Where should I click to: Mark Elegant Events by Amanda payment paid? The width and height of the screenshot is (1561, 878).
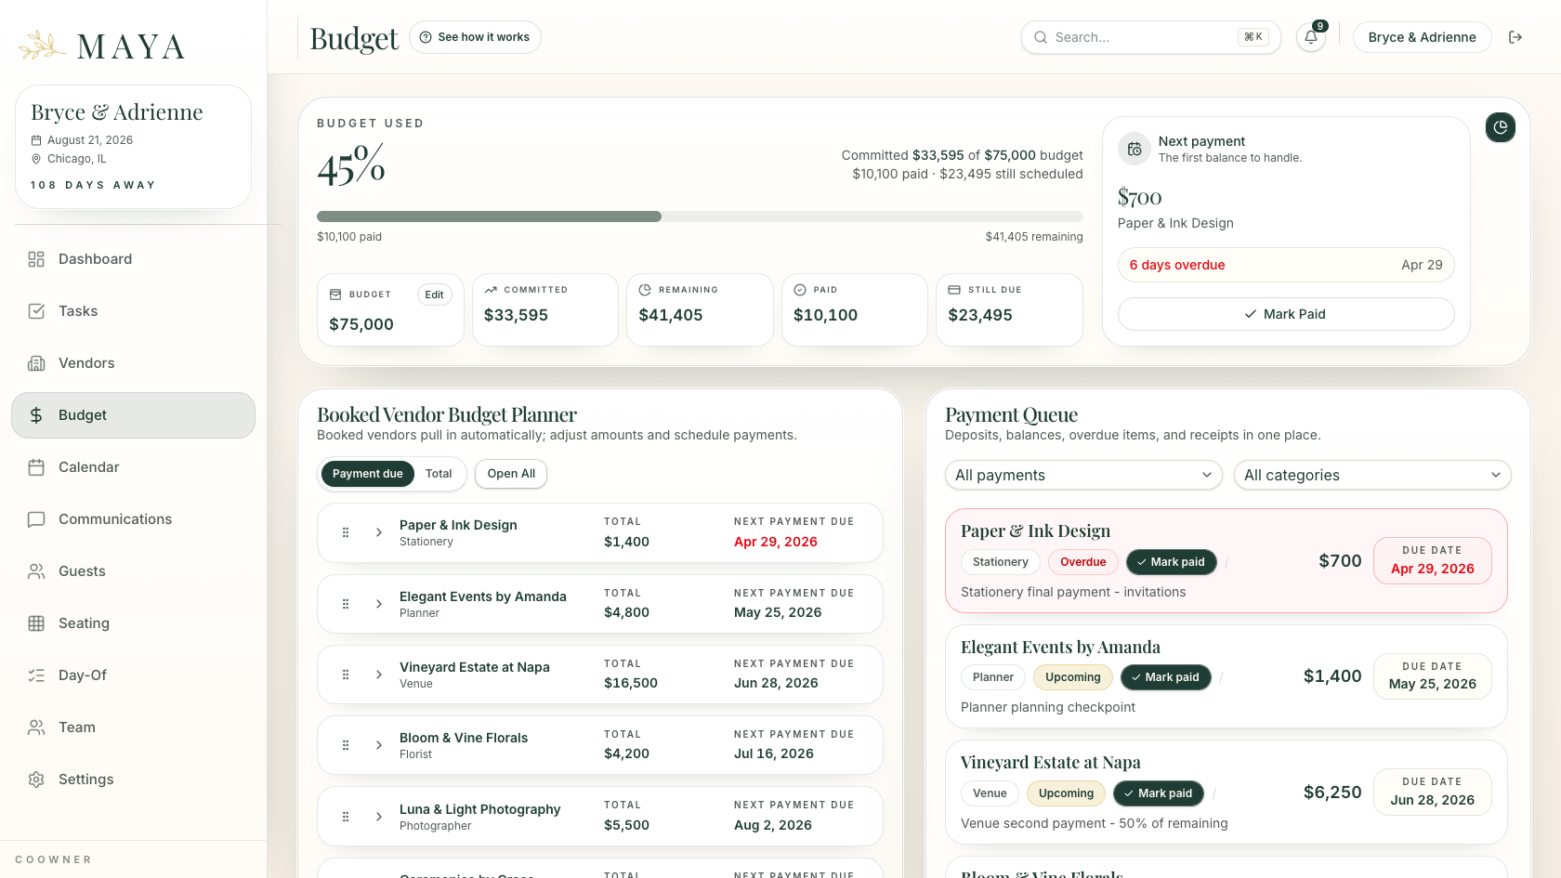coord(1164,677)
